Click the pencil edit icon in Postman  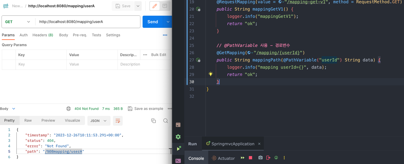click(155, 6)
